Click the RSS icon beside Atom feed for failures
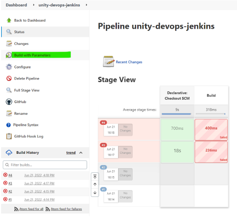Viewport: 237px width, 218px height. (48, 209)
